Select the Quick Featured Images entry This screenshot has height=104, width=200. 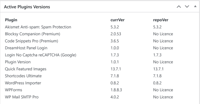click(26, 69)
